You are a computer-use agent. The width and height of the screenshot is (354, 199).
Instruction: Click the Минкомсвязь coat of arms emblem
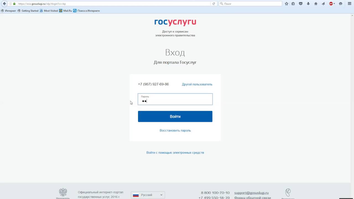pos(63,192)
